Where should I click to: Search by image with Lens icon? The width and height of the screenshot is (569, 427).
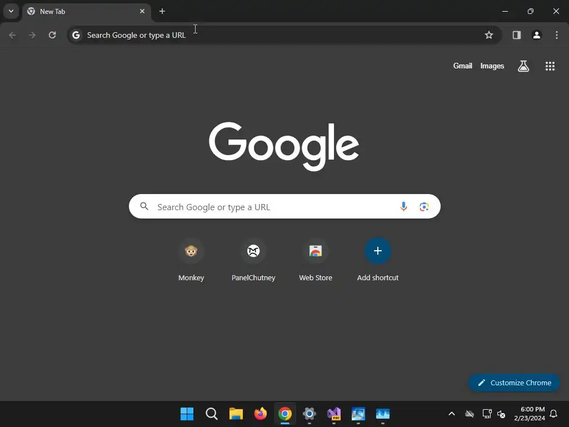(424, 206)
